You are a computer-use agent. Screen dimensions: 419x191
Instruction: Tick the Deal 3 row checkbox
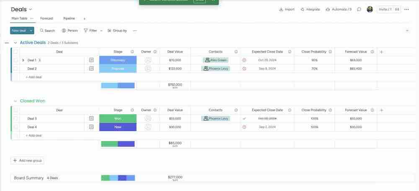[x=16, y=118]
